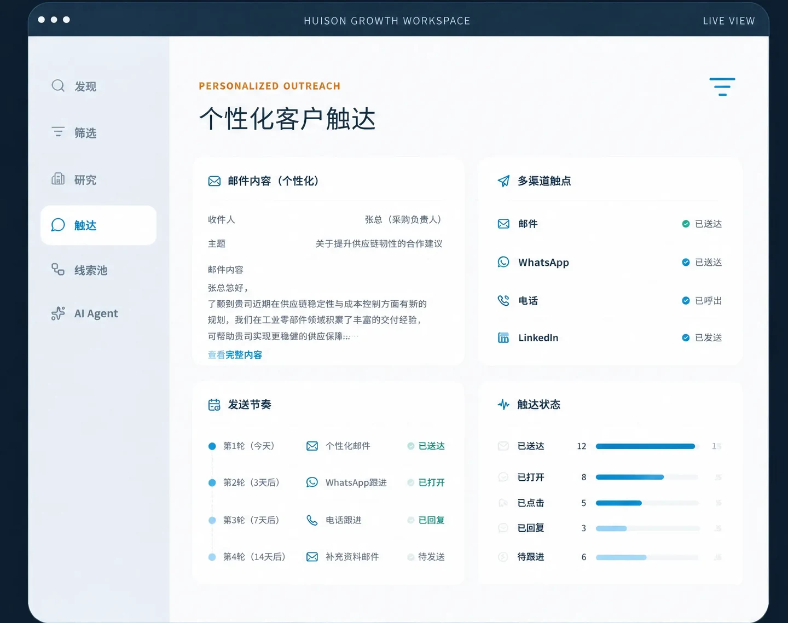Image resolution: width=788 pixels, height=623 pixels.
Task: Click the 待发送 status in 第4轮 row
Action: pos(426,557)
